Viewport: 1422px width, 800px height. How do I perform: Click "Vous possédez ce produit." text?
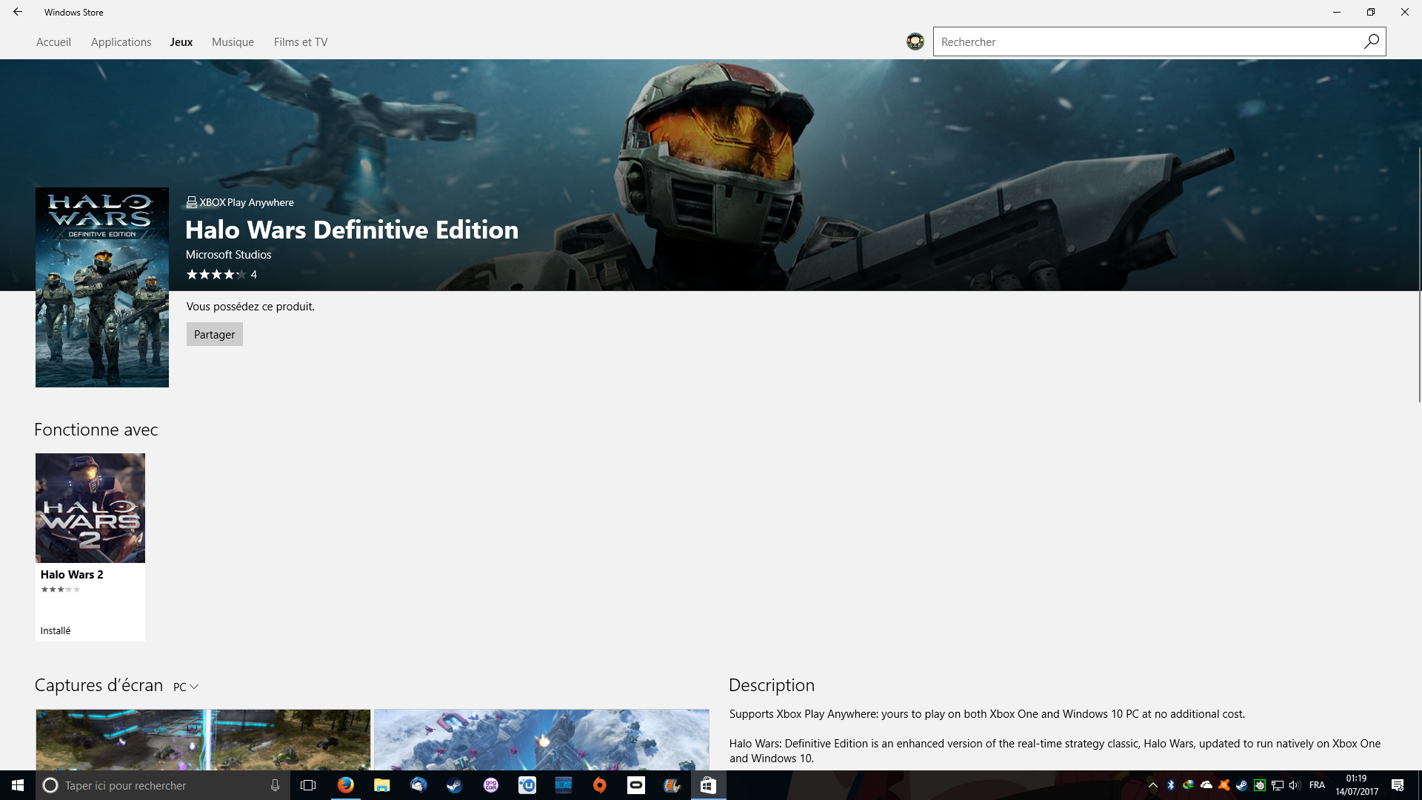tap(250, 307)
